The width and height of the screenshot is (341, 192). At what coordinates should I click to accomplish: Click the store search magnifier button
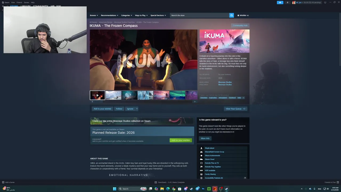coord(232,15)
